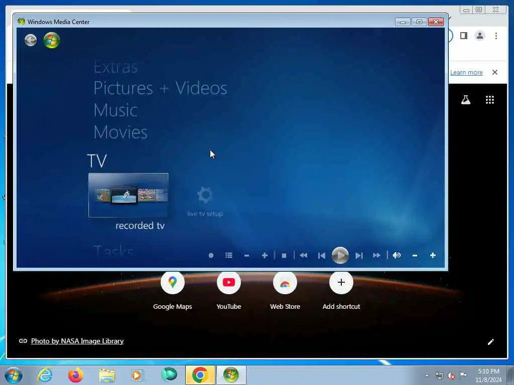Screen dimensions: 514x385
Task: Select the Extras menu category
Action: (x=115, y=67)
